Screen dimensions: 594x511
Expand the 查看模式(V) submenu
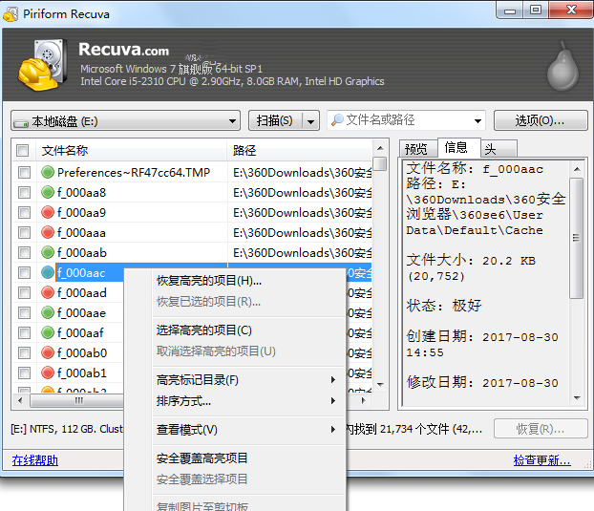tap(333, 429)
